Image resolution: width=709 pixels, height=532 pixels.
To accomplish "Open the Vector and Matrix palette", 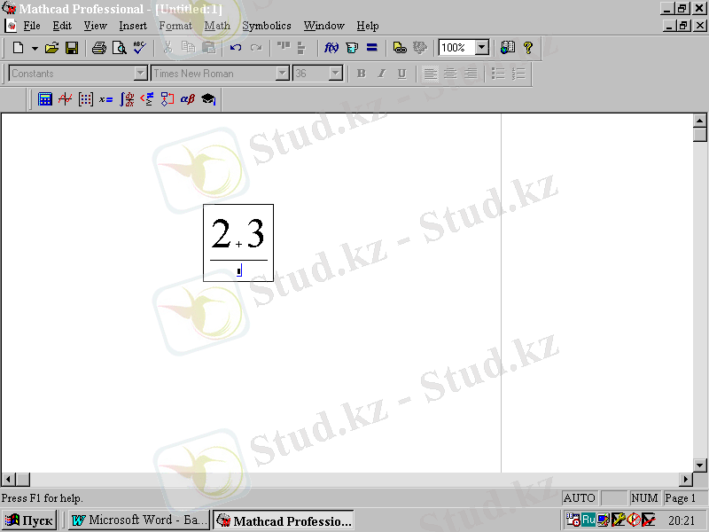I will pos(85,99).
